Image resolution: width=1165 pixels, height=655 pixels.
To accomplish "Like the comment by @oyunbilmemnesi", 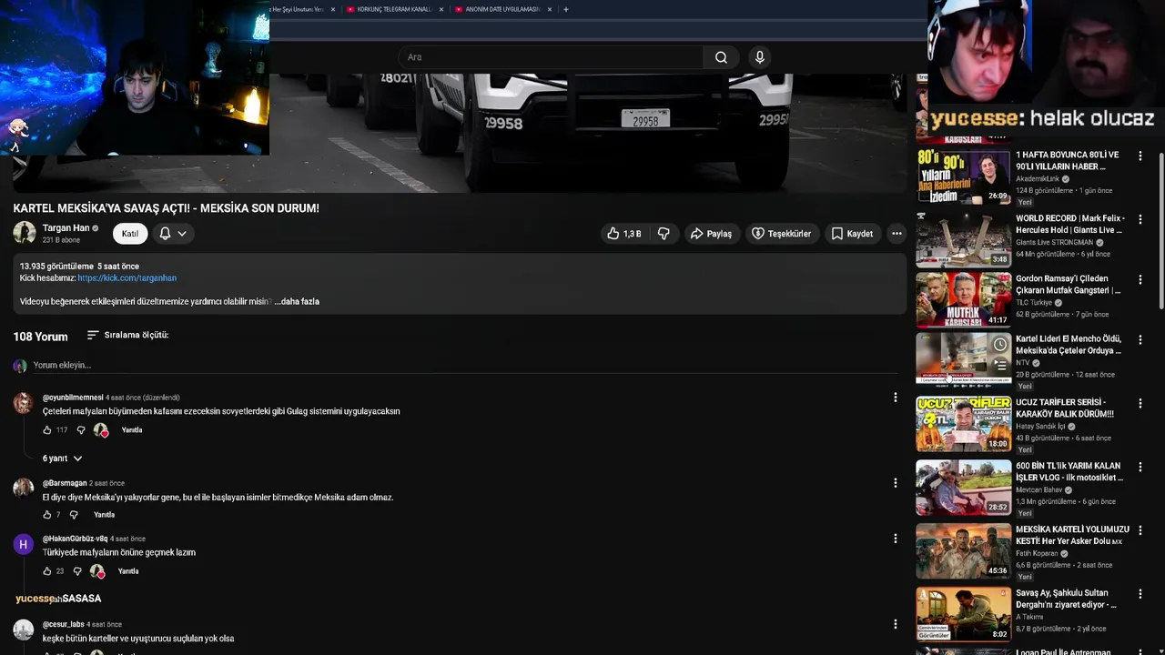I will click(47, 430).
